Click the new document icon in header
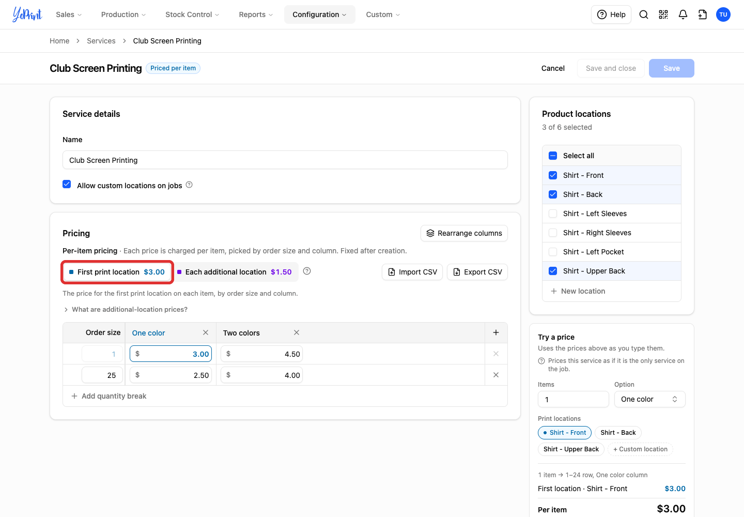The height and width of the screenshot is (517, 744). 703,14
